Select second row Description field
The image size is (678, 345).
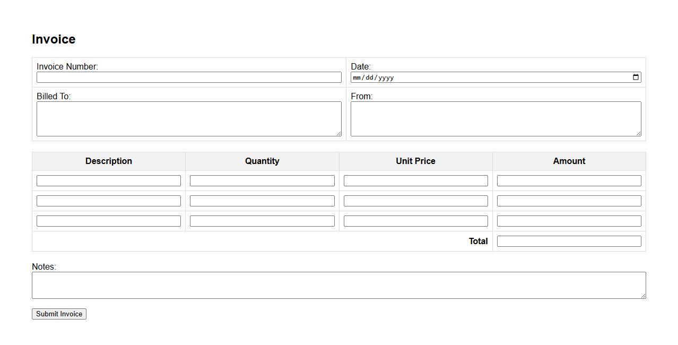pyautogui.click(x=109, y=201)
